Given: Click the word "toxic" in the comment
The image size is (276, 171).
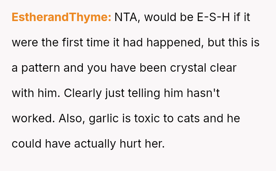Looking at the screenshot, I should [147, 118].
